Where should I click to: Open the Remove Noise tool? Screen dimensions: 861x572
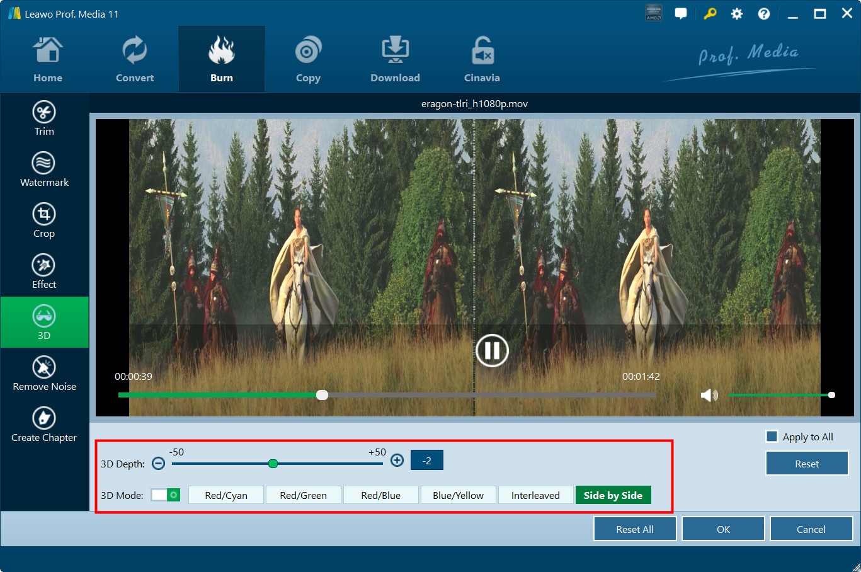pos(44,374)
